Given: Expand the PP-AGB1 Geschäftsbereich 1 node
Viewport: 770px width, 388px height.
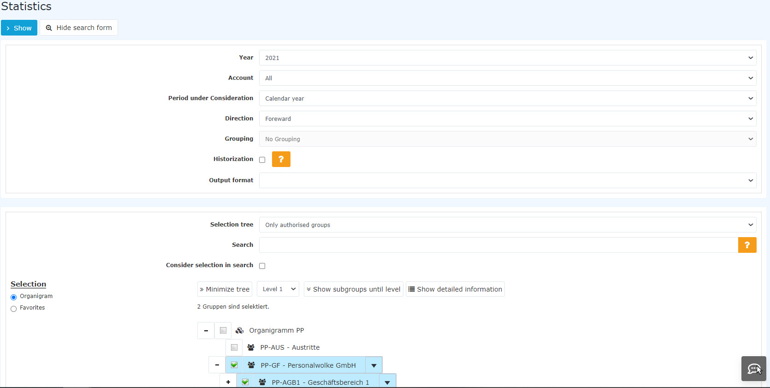Looking at the screenshot, I should [x=228, y=382].
